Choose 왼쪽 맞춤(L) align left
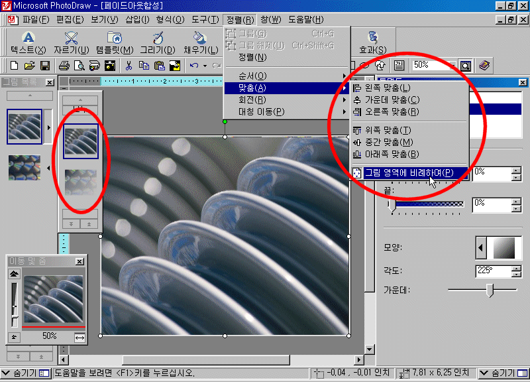This screenshot has height=382, width=530. tap(409, 88)
